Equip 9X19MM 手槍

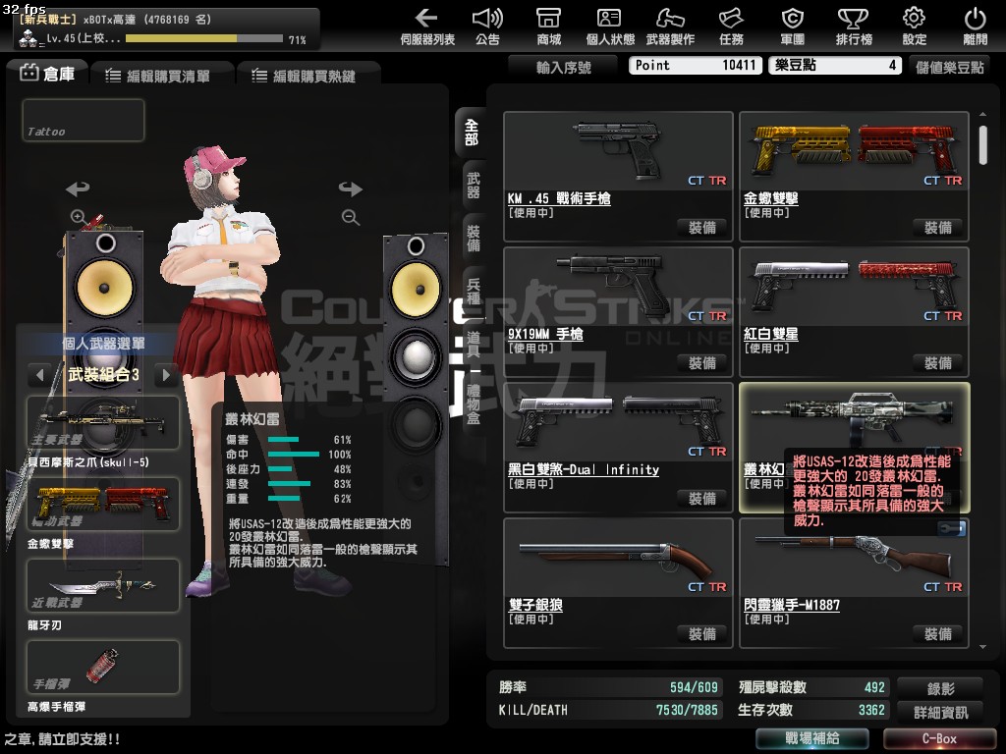pos(701,363)
